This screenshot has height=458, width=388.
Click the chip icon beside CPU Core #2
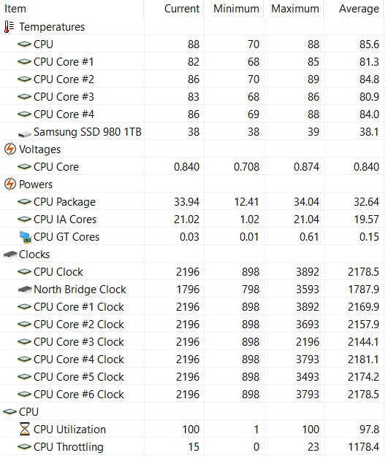pyautogui.click(x=24, y=79)
